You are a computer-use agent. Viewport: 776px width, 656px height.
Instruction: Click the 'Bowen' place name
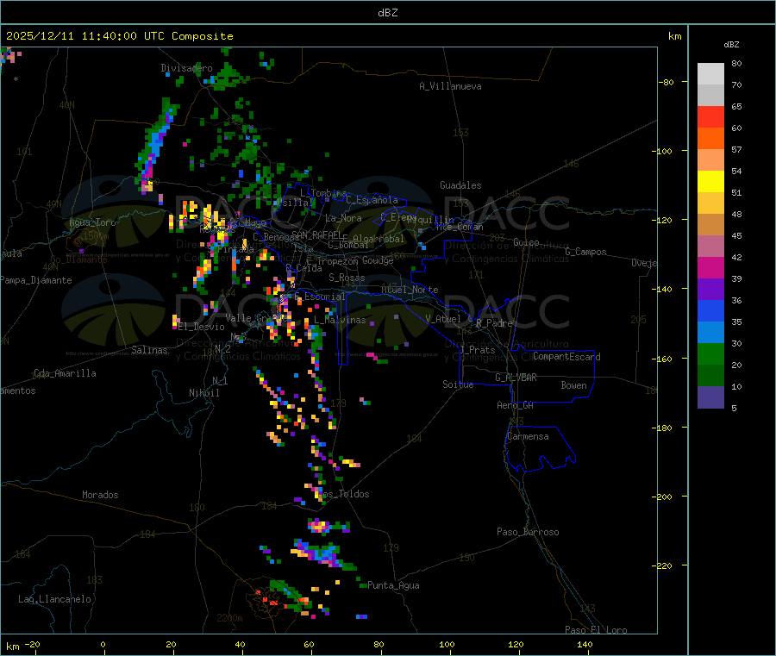tap(573, 385)
